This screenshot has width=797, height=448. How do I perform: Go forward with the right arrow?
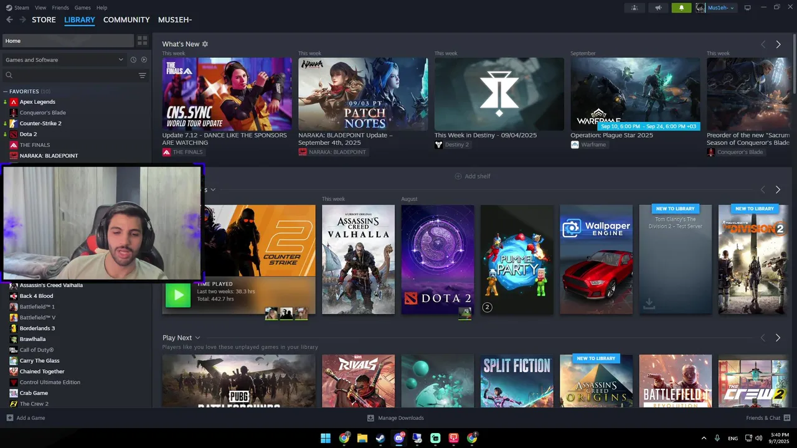[23, 20]
